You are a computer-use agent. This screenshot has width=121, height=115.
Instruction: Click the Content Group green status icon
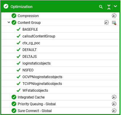14,22
